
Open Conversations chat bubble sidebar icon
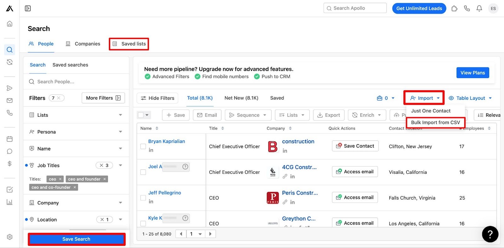[10, 151]
